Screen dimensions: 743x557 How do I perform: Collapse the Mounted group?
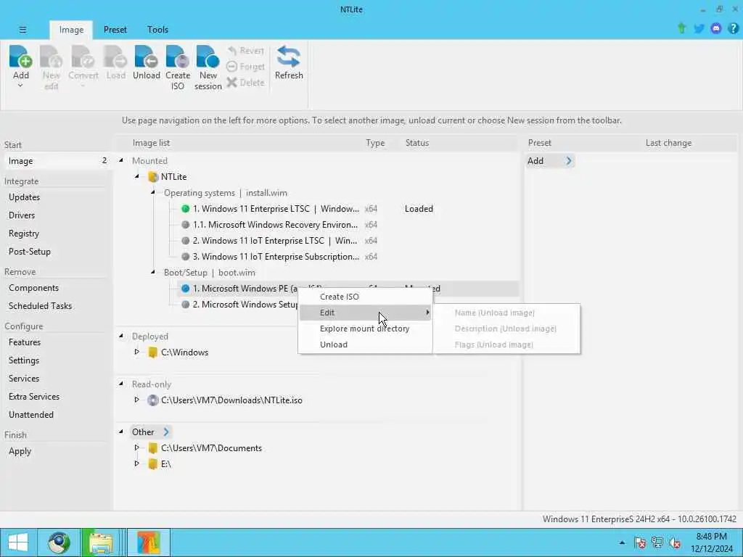tap(121, 160)
